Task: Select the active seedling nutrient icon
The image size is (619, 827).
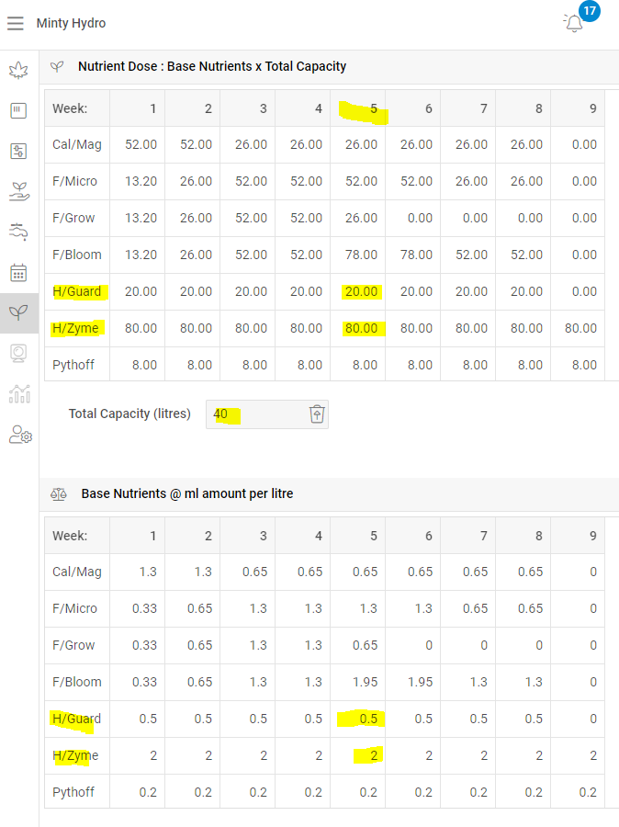Action: 18,312
